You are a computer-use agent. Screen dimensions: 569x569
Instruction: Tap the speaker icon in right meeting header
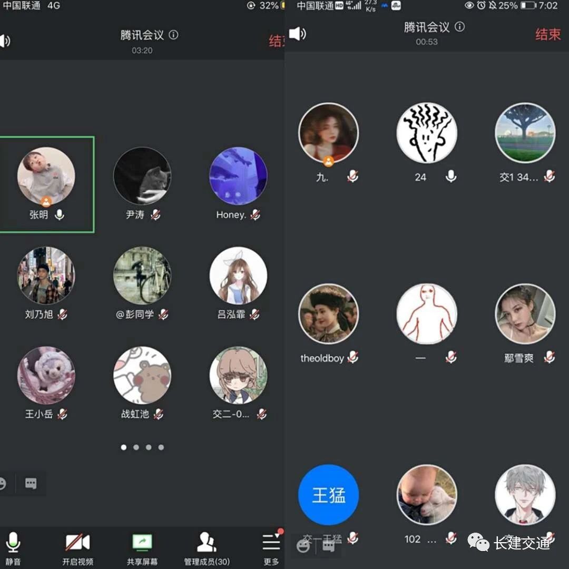(297, 34)
